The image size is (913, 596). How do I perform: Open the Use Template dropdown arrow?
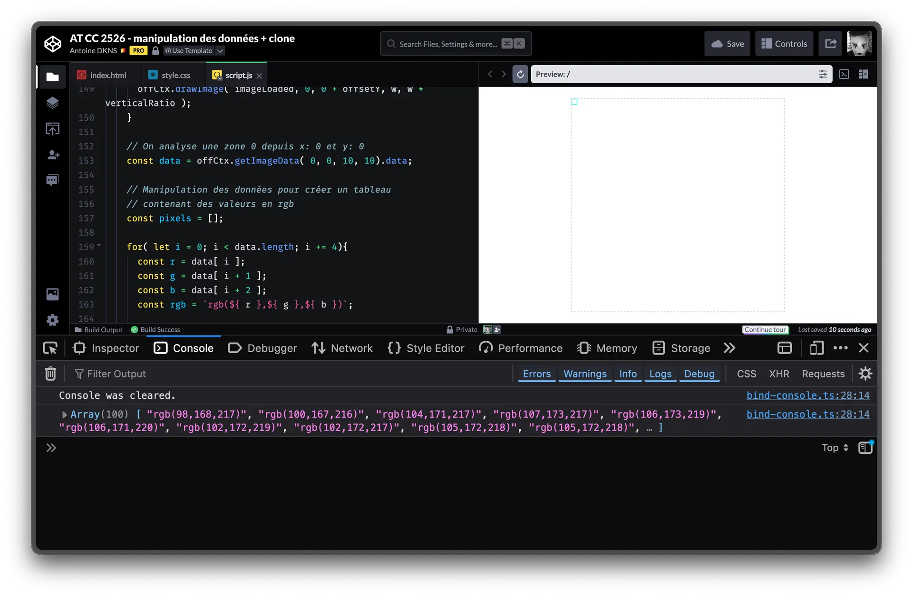click(x=220, y=51)
